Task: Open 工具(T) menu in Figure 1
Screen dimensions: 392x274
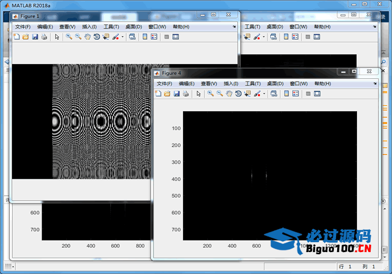Action: [111, 27]
